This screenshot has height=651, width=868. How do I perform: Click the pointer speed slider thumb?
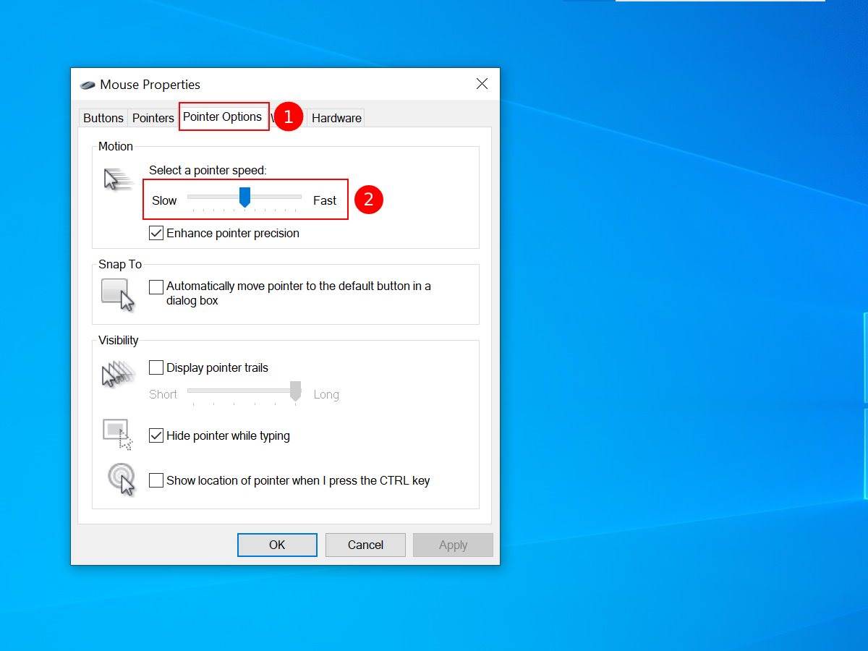tap(244, 197)
